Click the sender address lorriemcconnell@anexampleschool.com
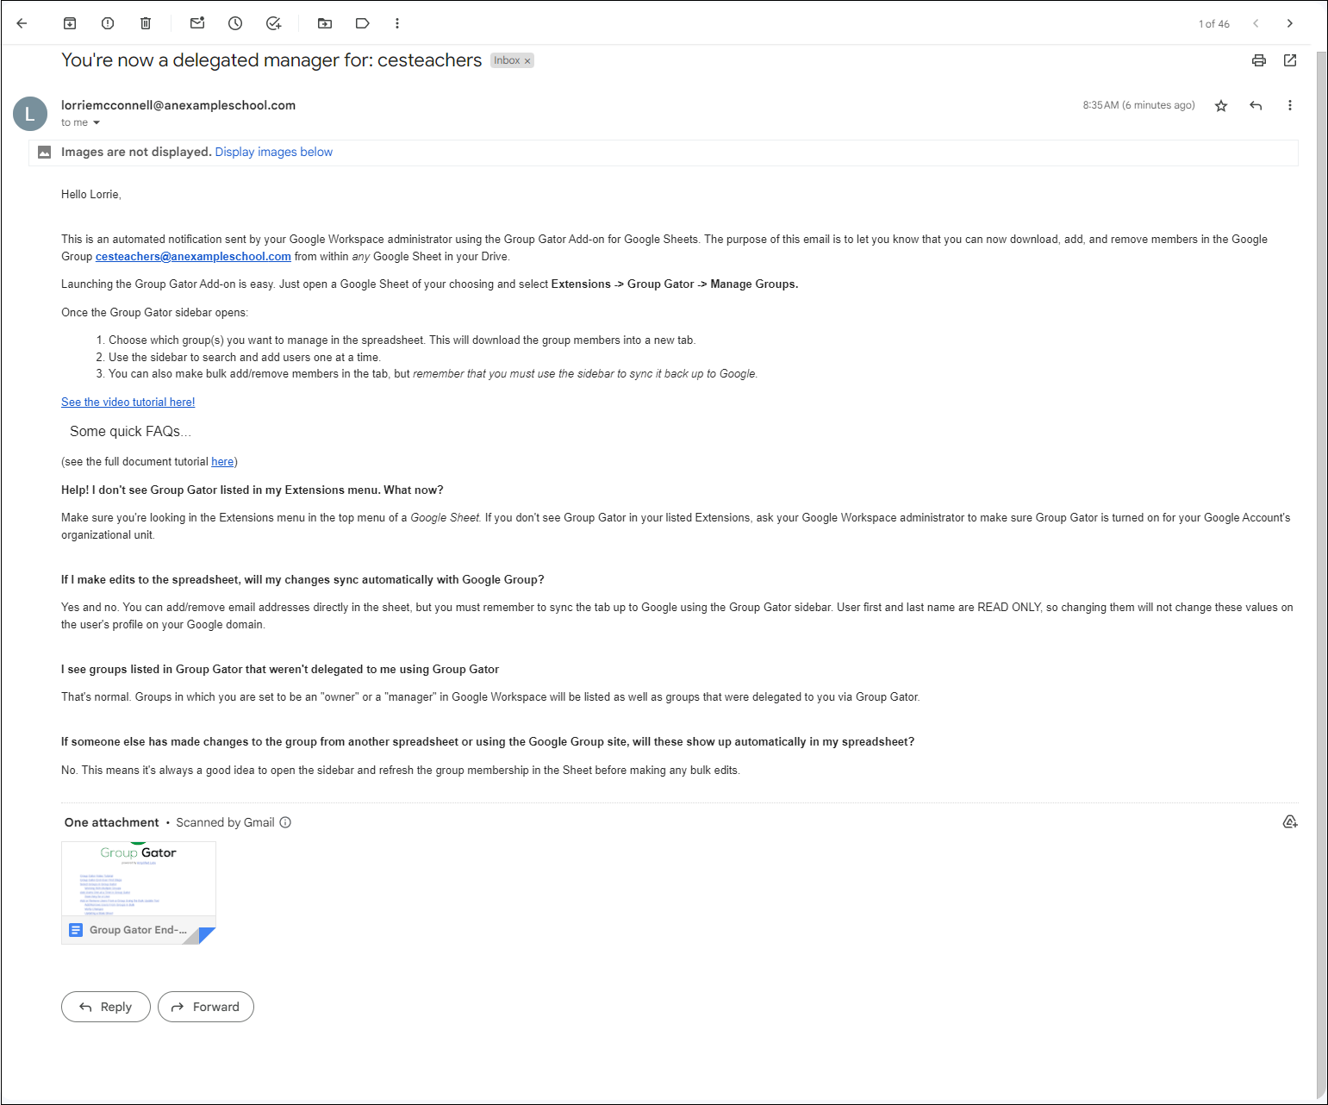 coord(178,105)
